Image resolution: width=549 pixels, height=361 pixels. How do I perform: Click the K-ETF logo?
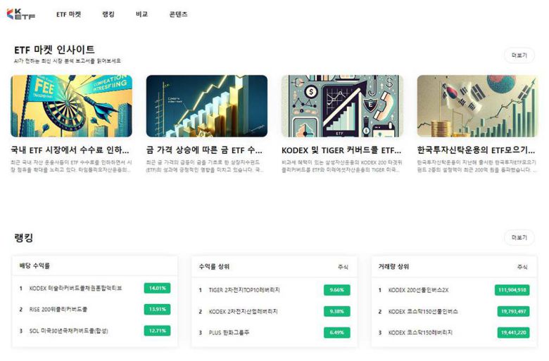[x=20, y=14]
